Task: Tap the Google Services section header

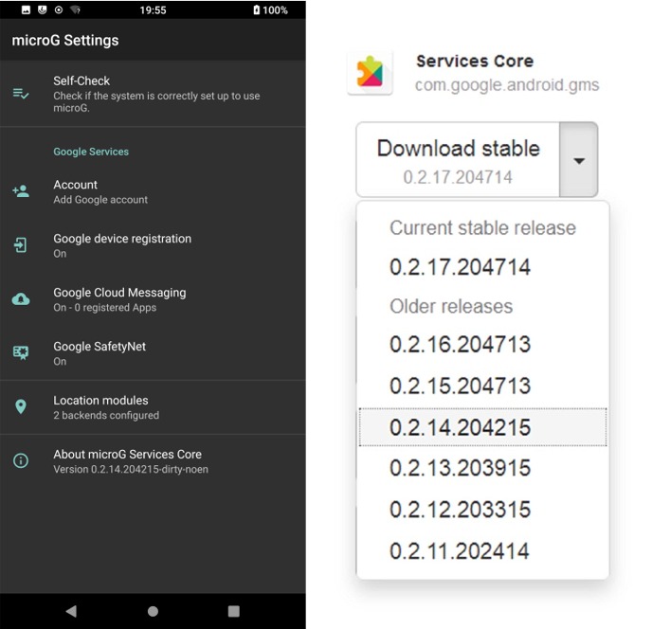Action: 91,152
